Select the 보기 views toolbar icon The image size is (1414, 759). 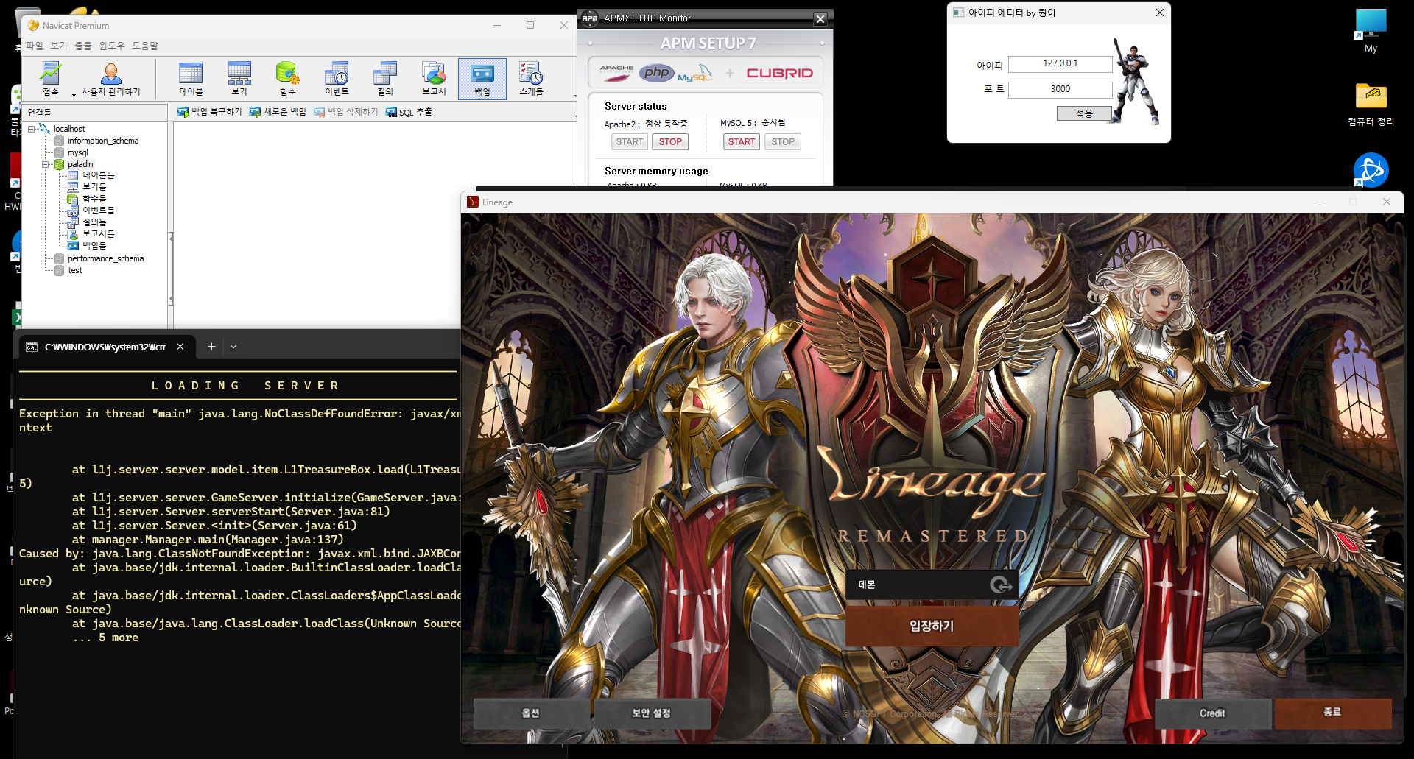click(x=239, y=79)
